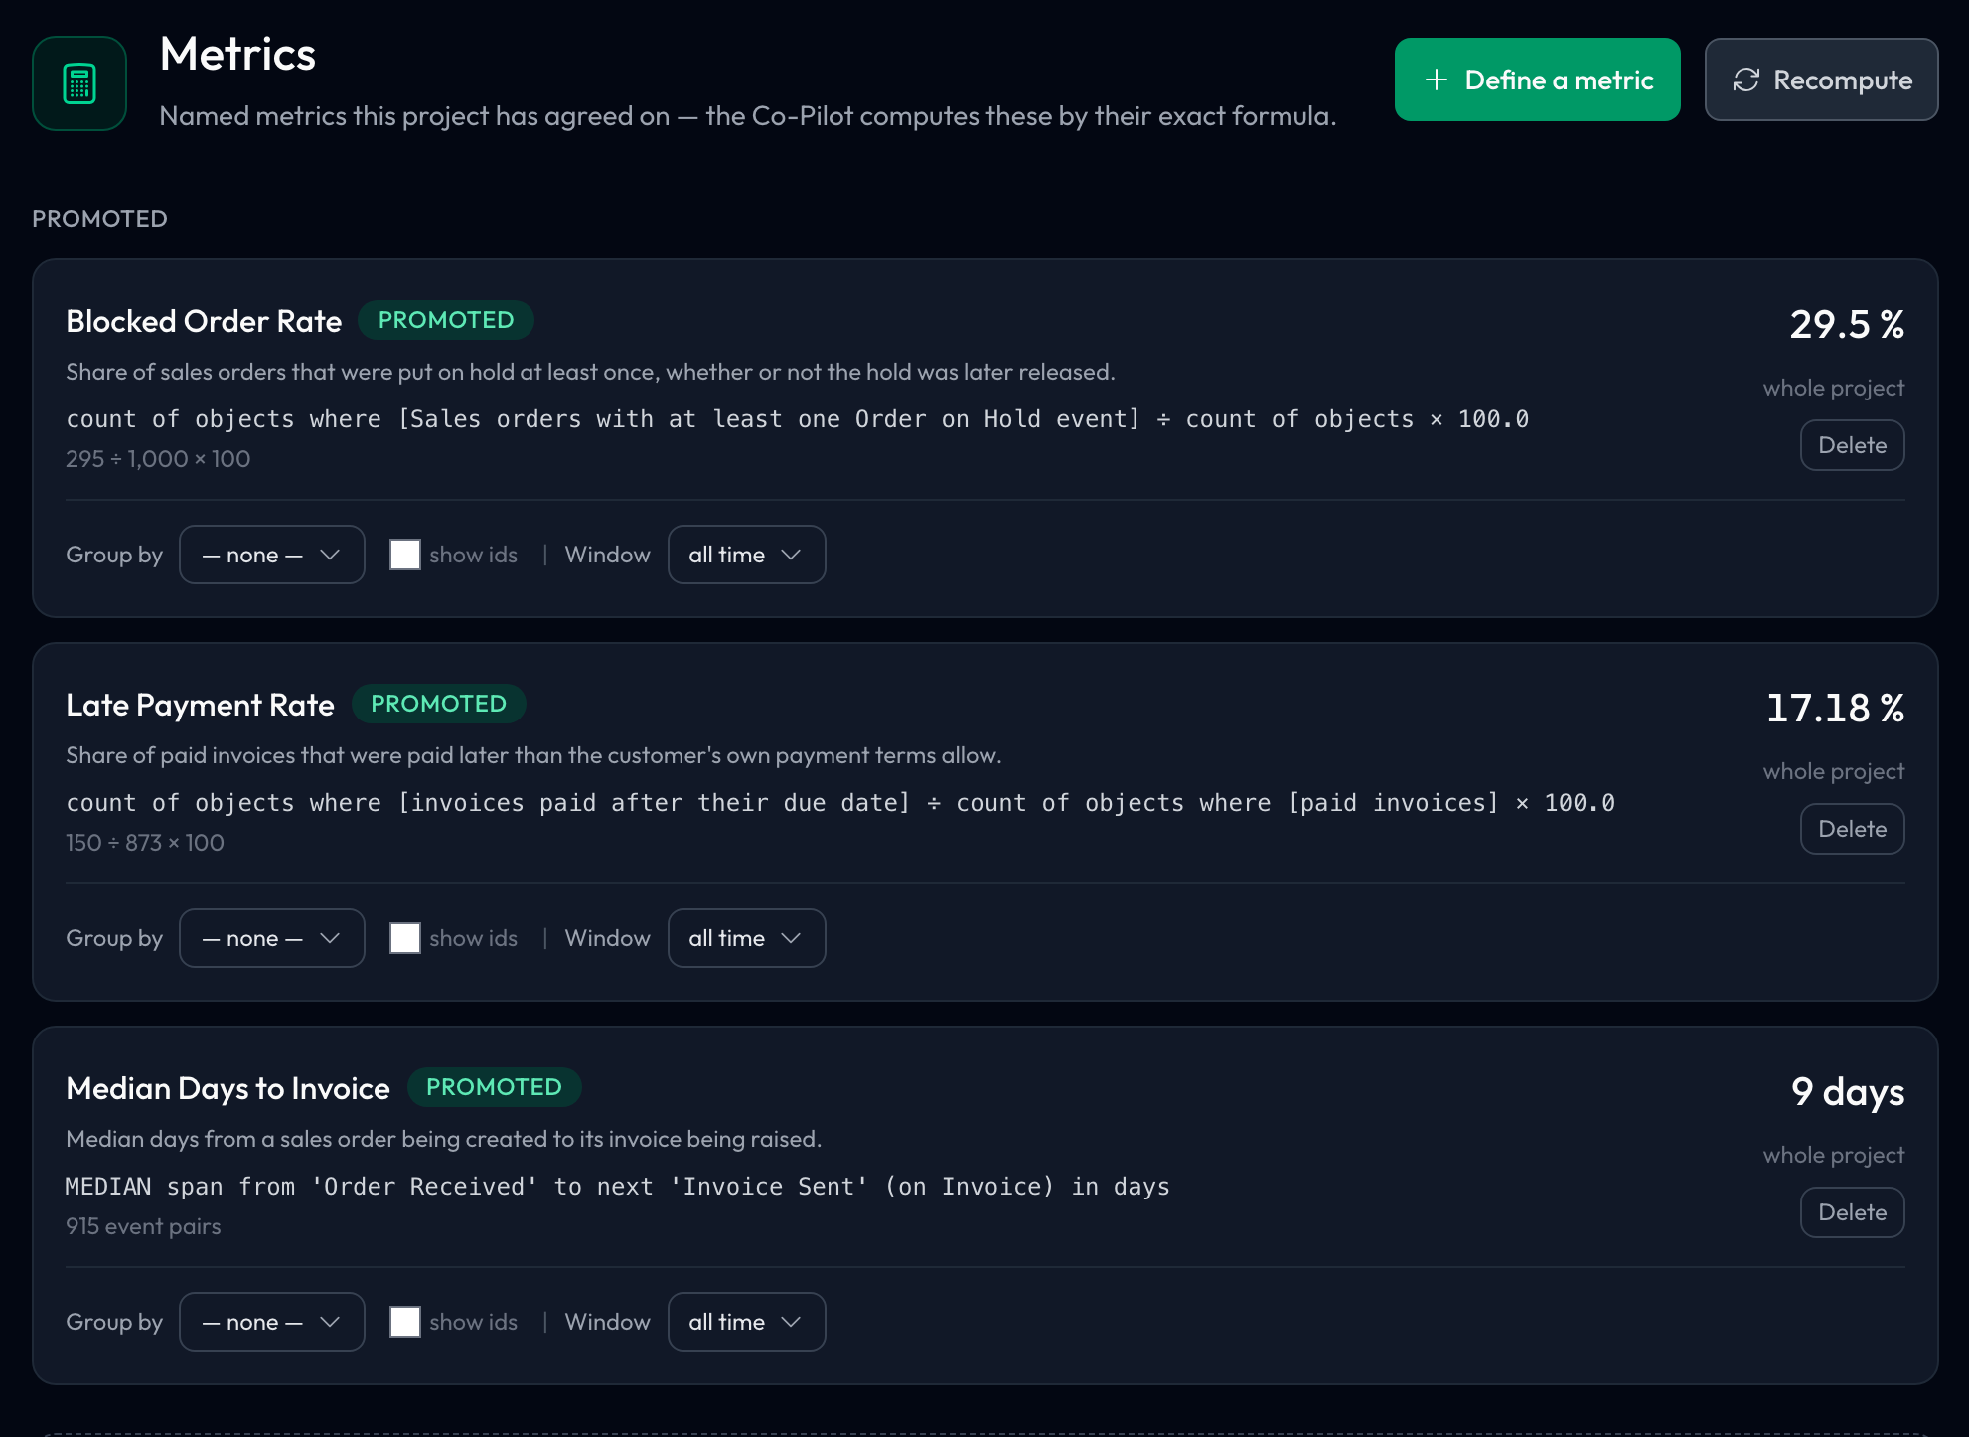Delete the Blocked Order Rate metric

click(x=1852, y=445)
